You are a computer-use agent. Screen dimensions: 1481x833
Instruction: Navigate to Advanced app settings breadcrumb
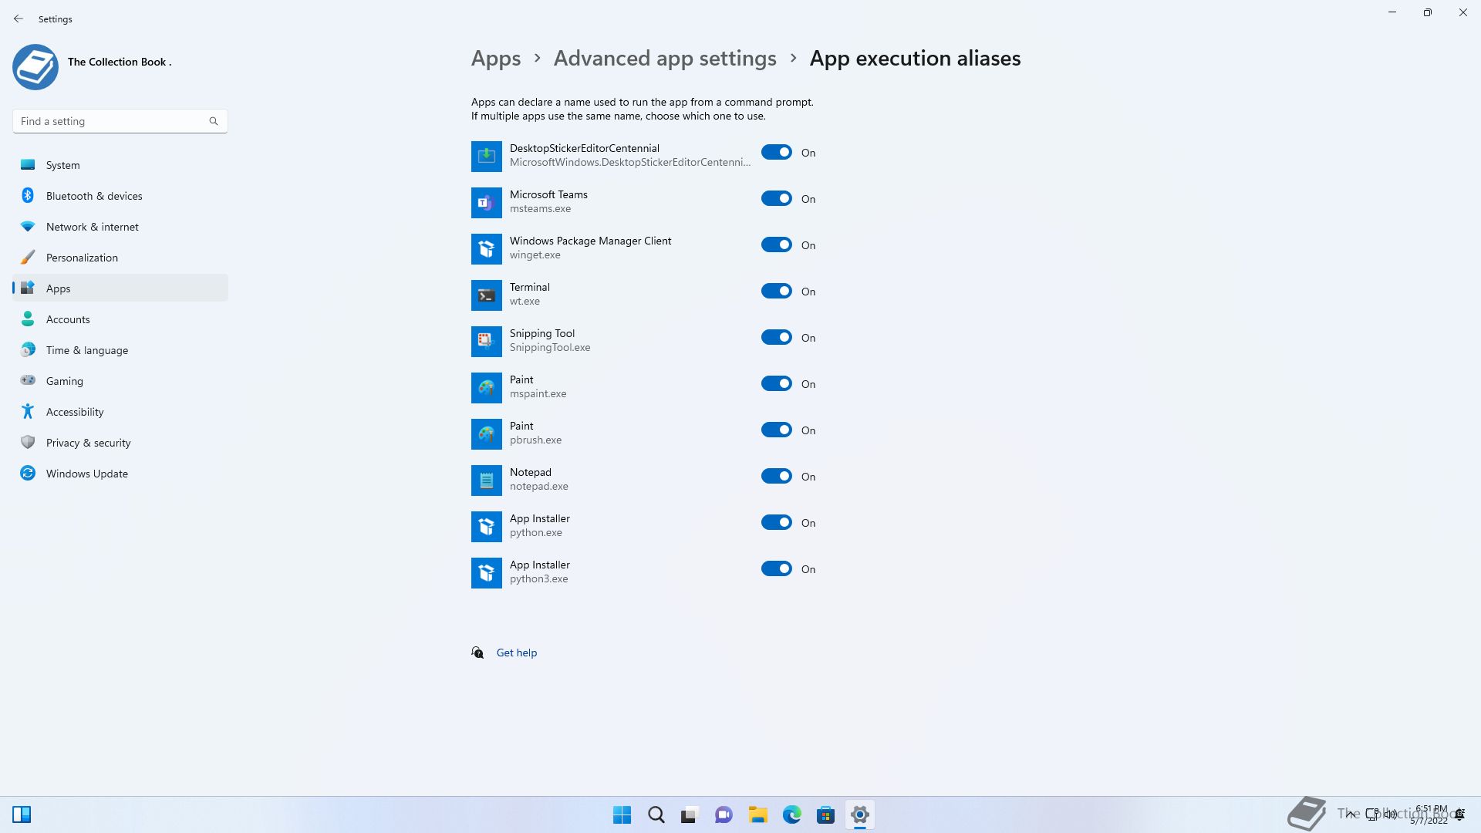(x=665, y=59)
